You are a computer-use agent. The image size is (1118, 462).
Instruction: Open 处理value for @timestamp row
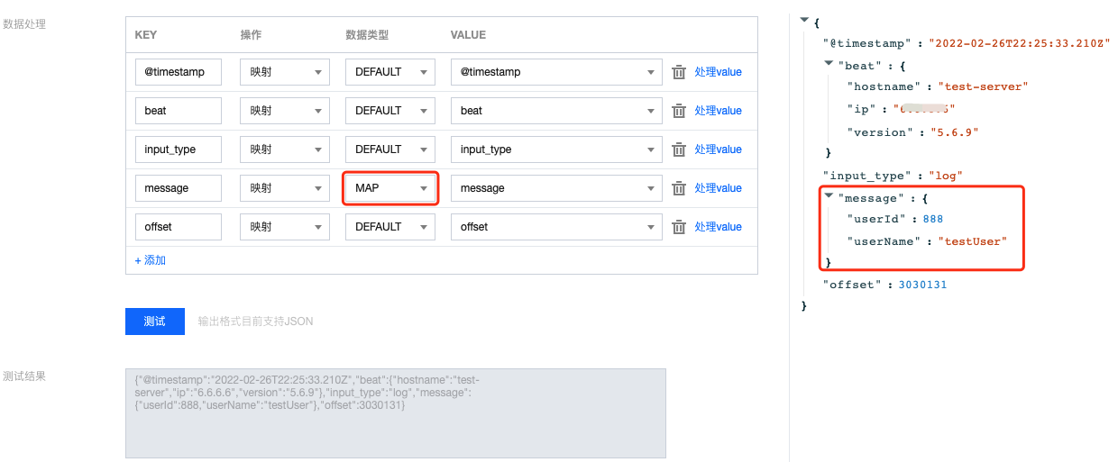point(718,72)
